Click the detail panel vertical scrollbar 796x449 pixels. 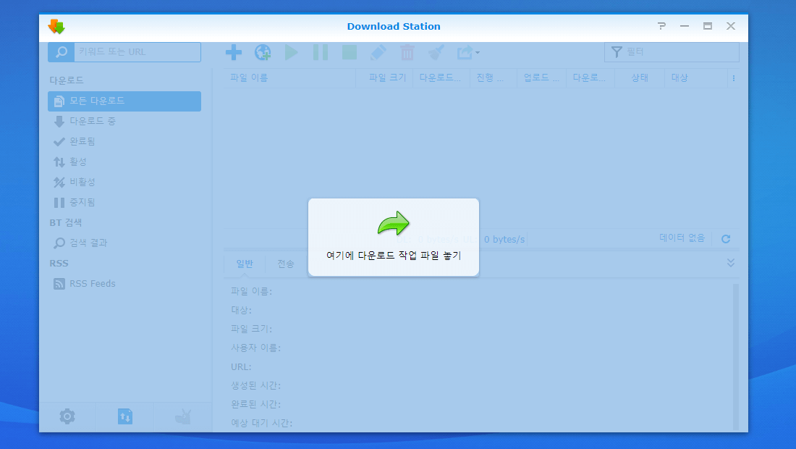point(736,357)
